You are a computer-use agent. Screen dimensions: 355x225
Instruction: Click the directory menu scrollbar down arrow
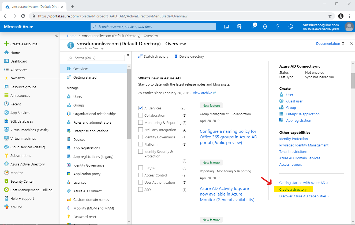tap(129, 222)
